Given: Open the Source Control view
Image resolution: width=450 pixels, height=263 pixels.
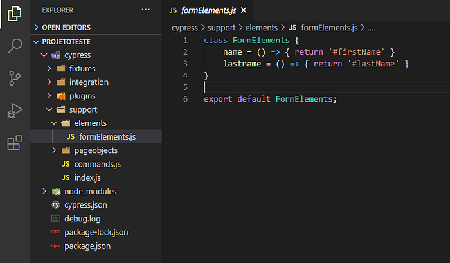Looking at the screenshot, I should tap(15, 78).
